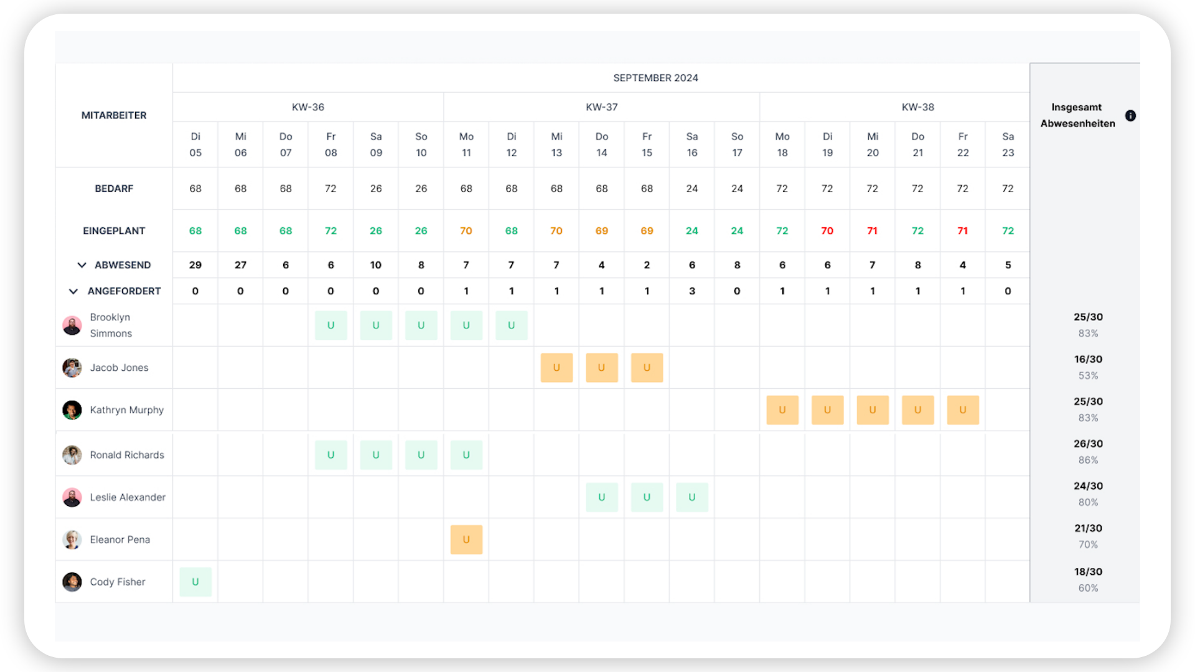The height and width of the screenshot is (672, 1195).
Task: Collapse the ABWESEND row chevron
Action: (x=82, y=265)
